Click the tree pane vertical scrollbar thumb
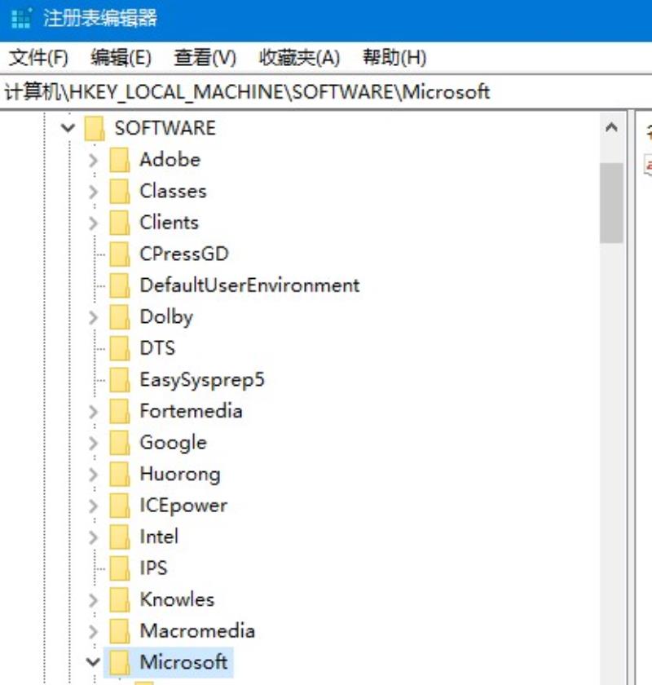The image size is (652, 685). tap(611, 203)
